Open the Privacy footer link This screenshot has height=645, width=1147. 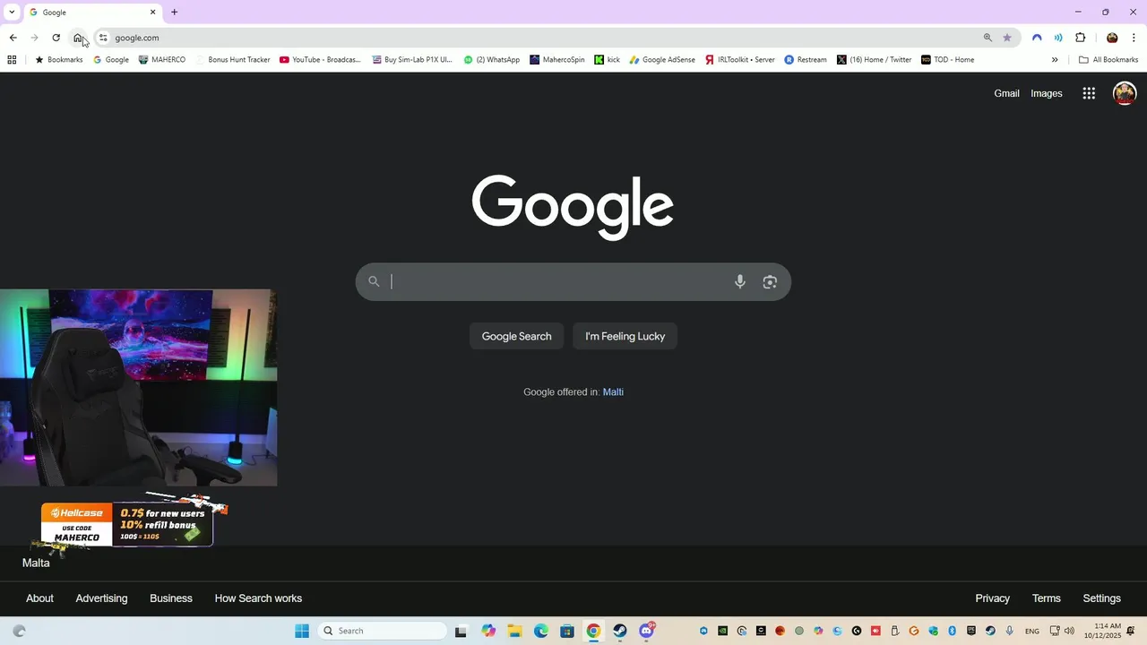pyautogui.click(x=992, y=598)
